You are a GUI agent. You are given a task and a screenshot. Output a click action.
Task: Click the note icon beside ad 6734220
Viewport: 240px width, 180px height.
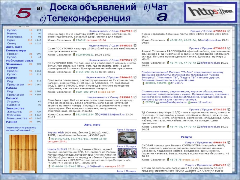[229, 109]
